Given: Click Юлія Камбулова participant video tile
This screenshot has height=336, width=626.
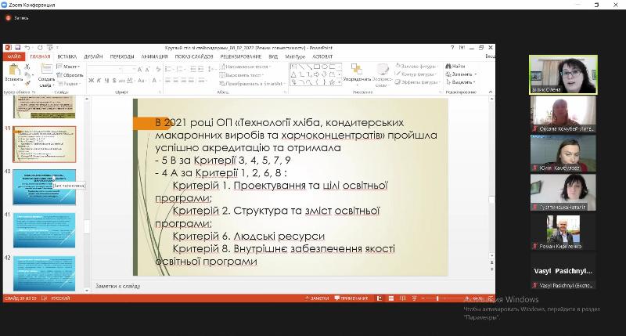Looking at the screenshot, I should 563,154.
